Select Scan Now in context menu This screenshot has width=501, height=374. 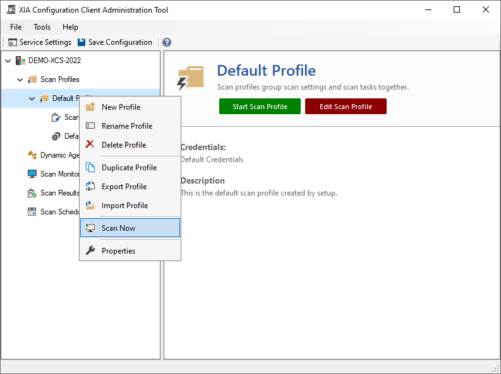tap(130, 228)
